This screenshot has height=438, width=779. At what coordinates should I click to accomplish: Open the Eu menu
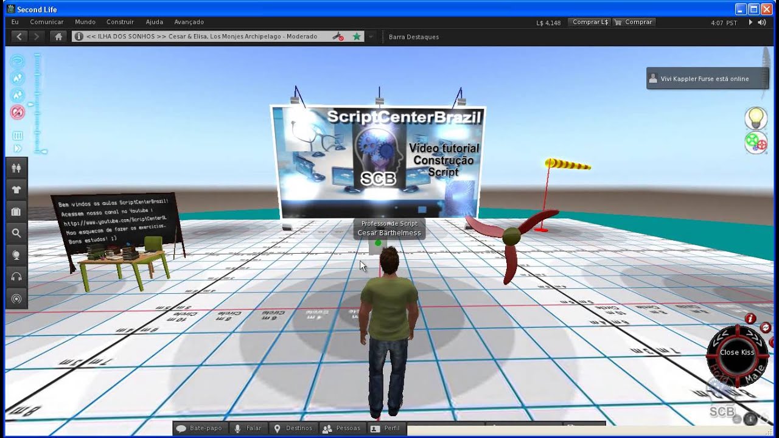[x=15, y=22]
